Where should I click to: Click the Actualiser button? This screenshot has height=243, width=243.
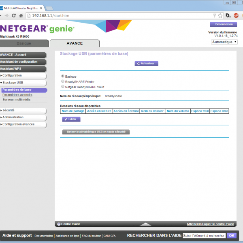click(147, 64)
